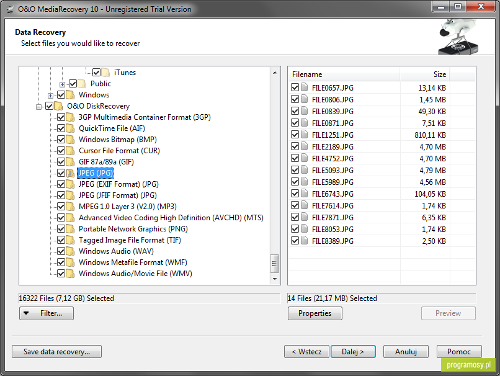Click the file icon of FILE7614.JPG
The width and height of the screenshot is (500, 376).
pyautogui.click(x=305, y=205)
